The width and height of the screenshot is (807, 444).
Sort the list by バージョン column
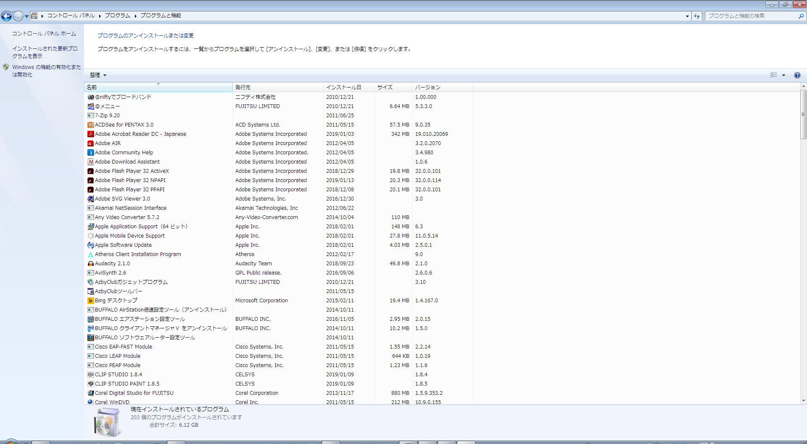[x=443, y=87]
